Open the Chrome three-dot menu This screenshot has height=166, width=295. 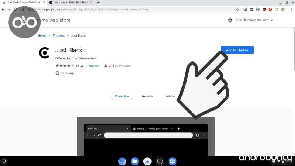coord(292,10)
